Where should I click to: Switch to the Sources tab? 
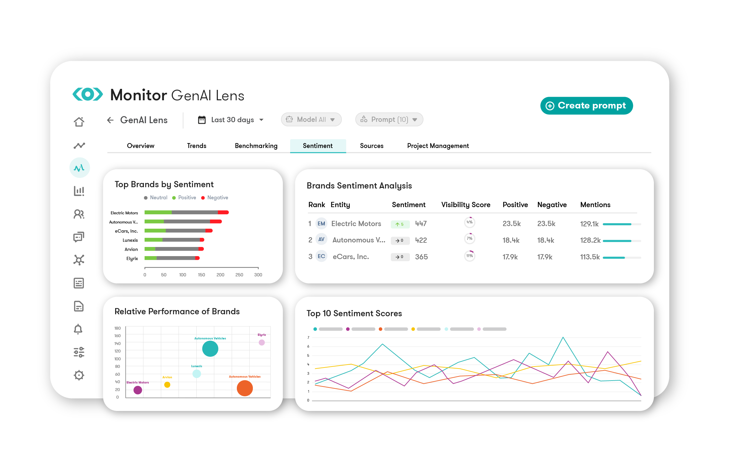371,146
